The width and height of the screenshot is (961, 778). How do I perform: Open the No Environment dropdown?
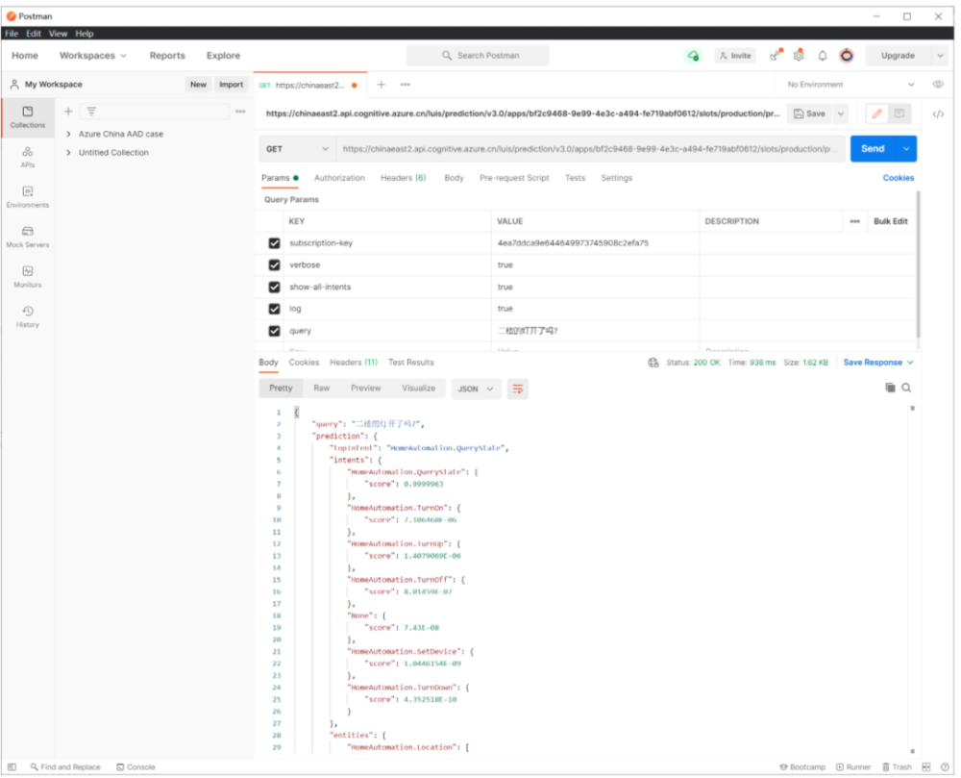tap(850, 85)
